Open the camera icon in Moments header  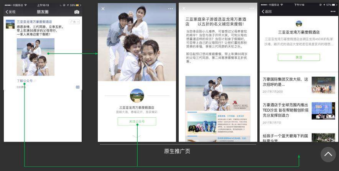click(77, 12)
